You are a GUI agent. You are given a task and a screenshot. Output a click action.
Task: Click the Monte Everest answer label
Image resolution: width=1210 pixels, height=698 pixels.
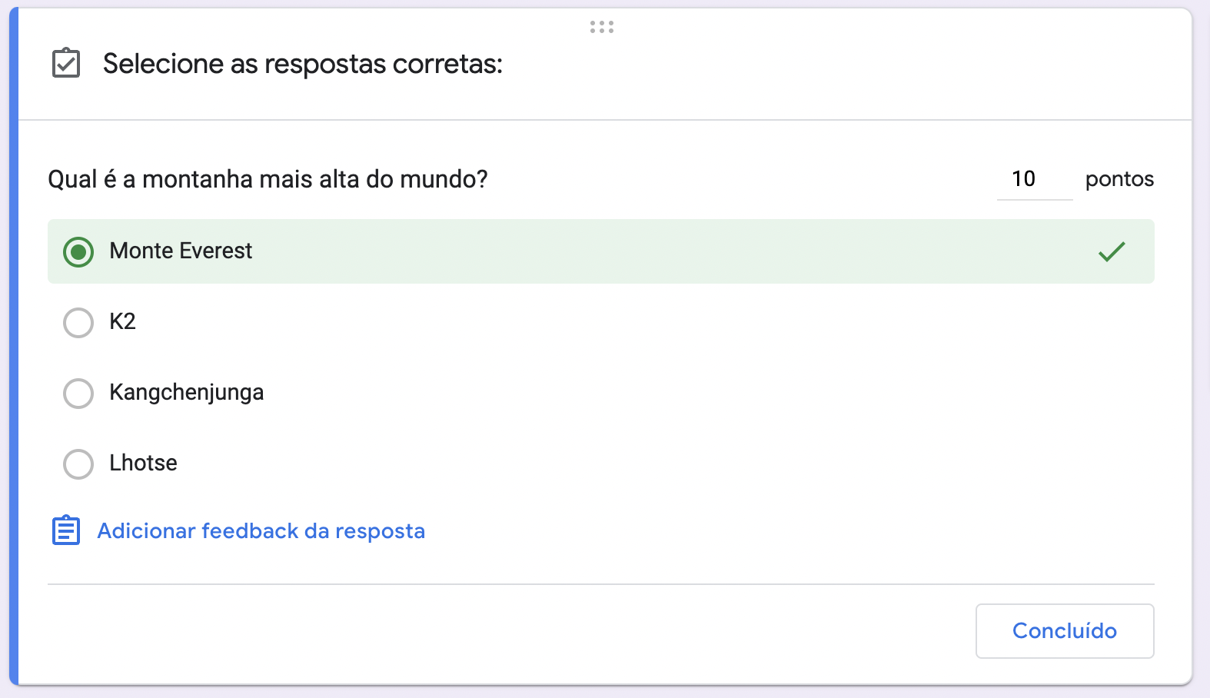(181, 251)
